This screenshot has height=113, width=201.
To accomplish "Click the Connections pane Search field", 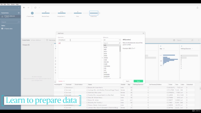I will (x=10, y=22).
